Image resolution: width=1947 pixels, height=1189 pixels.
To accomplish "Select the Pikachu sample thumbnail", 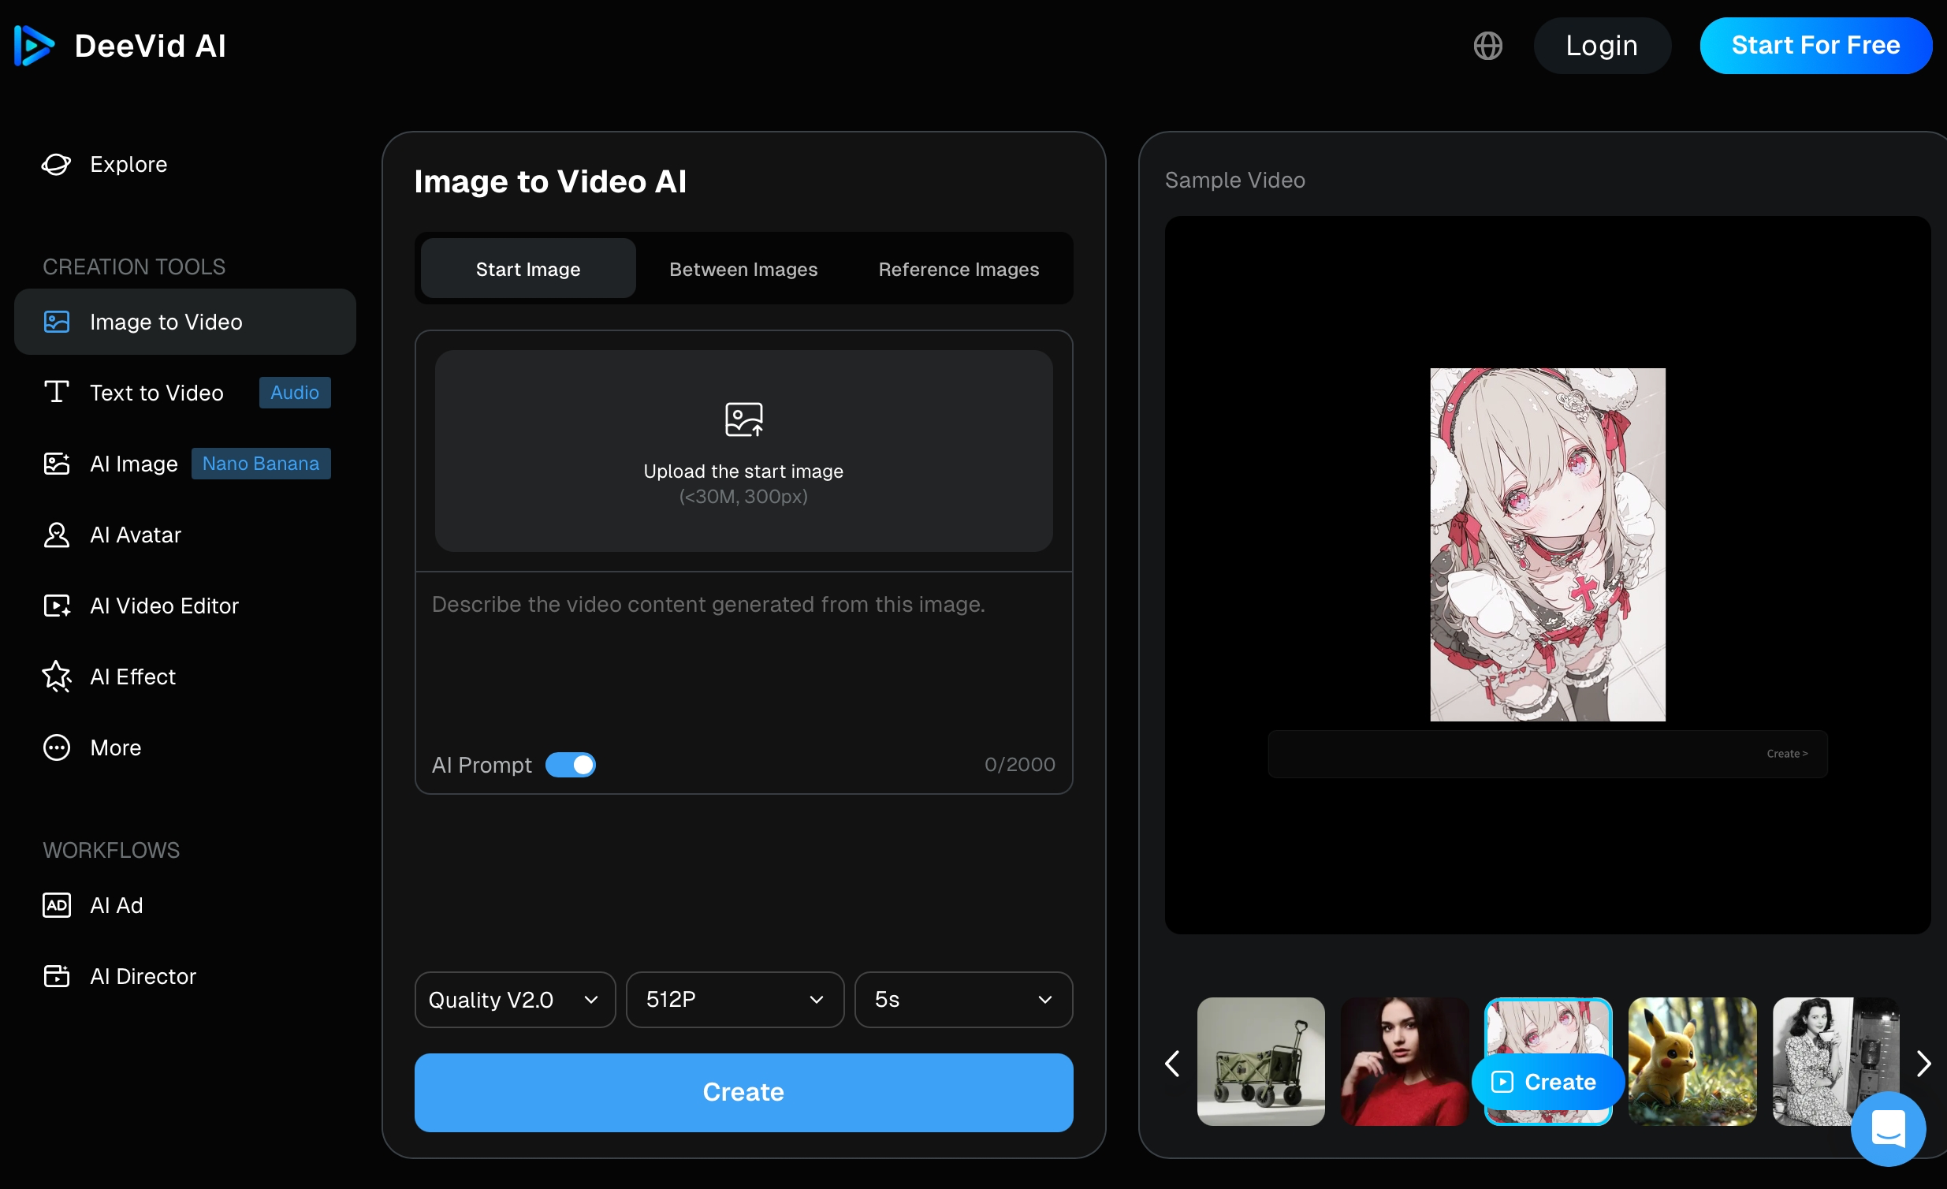I will coord(1692,1061).
